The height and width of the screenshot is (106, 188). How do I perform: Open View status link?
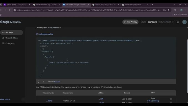pyautogui.click(x=5, y=100)
